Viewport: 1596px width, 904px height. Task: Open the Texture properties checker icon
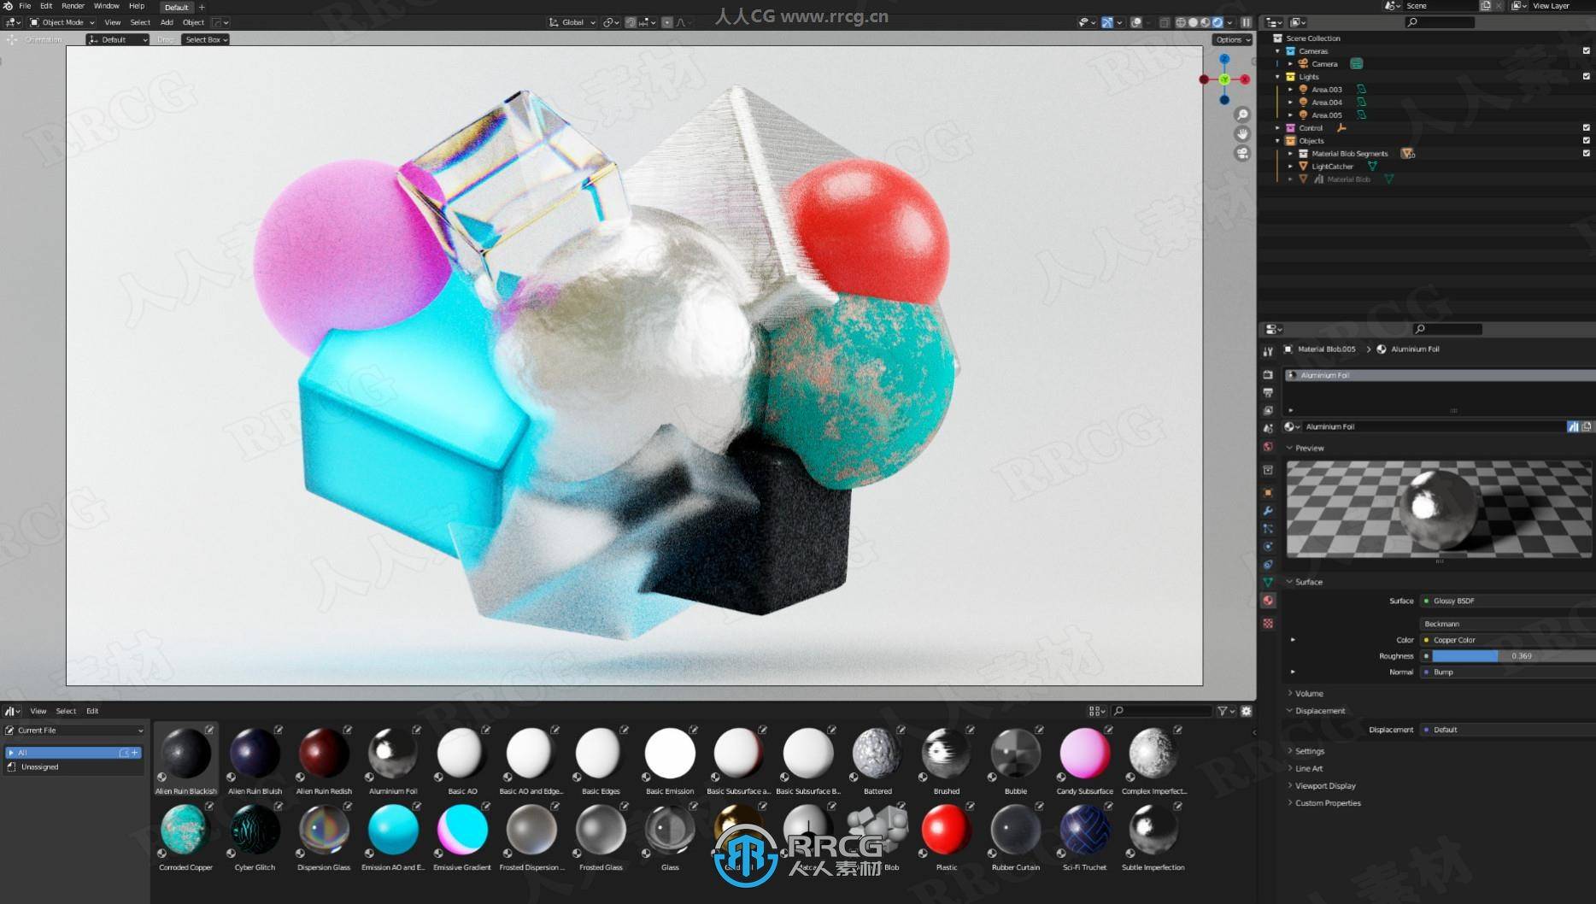1268,624
